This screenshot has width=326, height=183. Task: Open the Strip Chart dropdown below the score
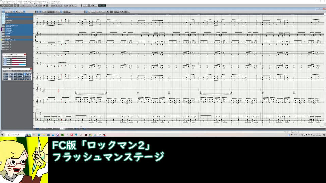click(47, 129)
